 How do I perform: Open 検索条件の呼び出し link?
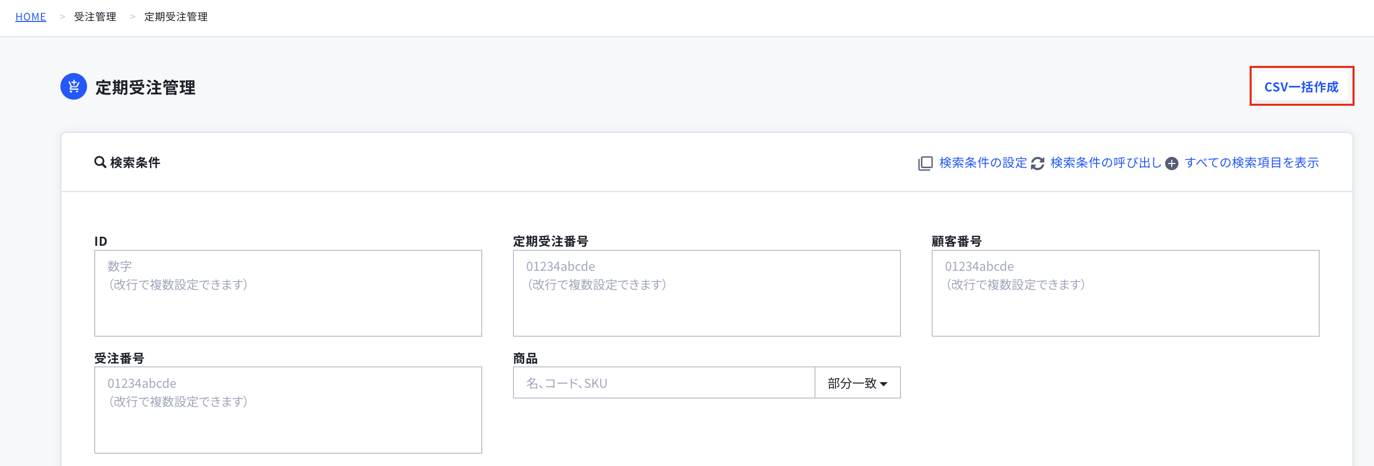click(x=1106, y=162)
